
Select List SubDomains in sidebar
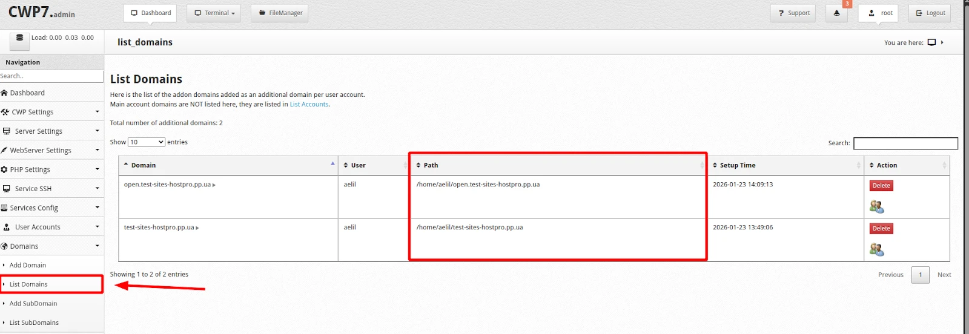coord(34,323)
